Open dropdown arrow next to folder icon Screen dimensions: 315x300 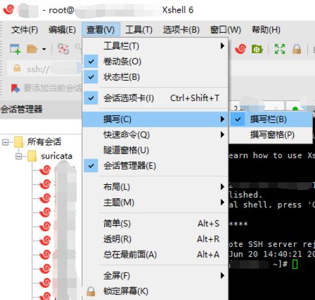click(44, 49)
